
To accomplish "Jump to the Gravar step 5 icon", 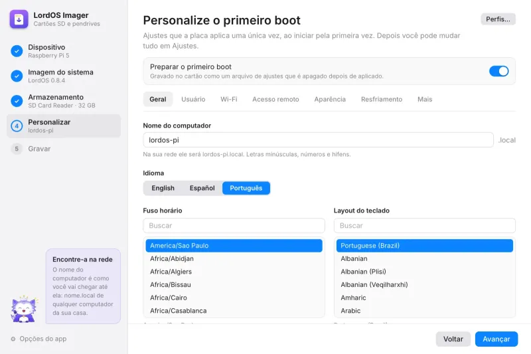I will tap(17, 149).
